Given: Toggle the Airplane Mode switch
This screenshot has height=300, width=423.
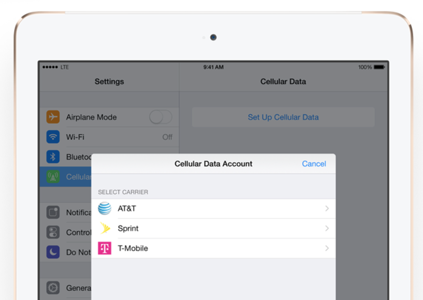Looking at the screenshot, I should pos(161,117).
